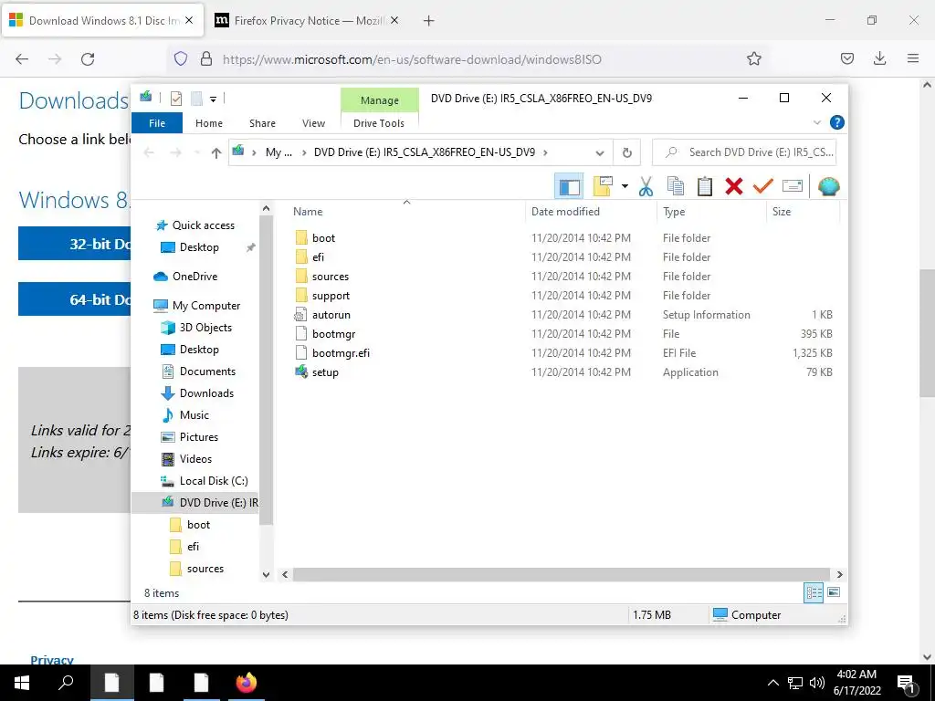Select OneDrive in navigation pane
The image size is (935, 701).
click(x=194, y=277)
